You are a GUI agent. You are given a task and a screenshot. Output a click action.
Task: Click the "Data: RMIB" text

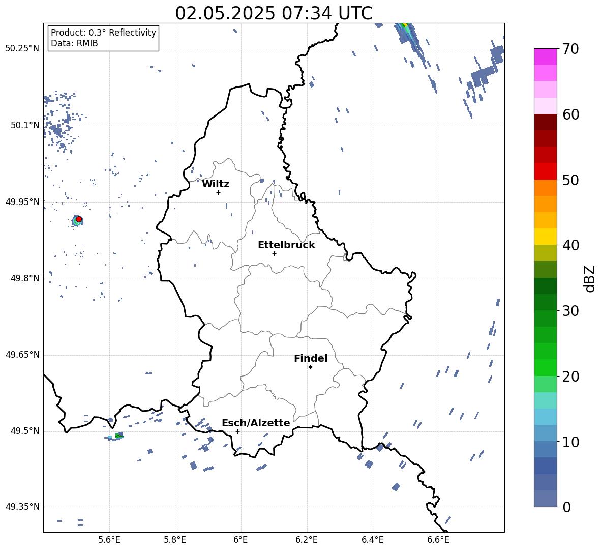point(74,43)
